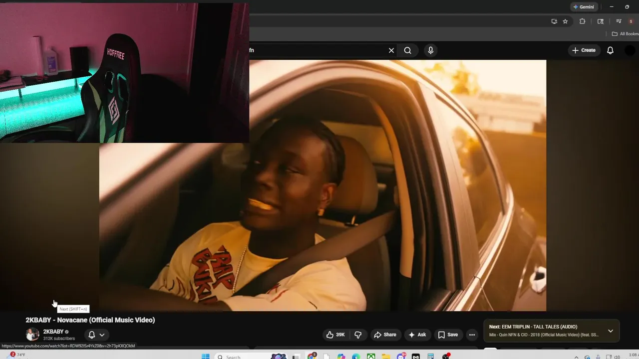This screenshot has width=639, height=359.
Task: Open Microsoft Edge from taskbar
Action: point(356,357)
